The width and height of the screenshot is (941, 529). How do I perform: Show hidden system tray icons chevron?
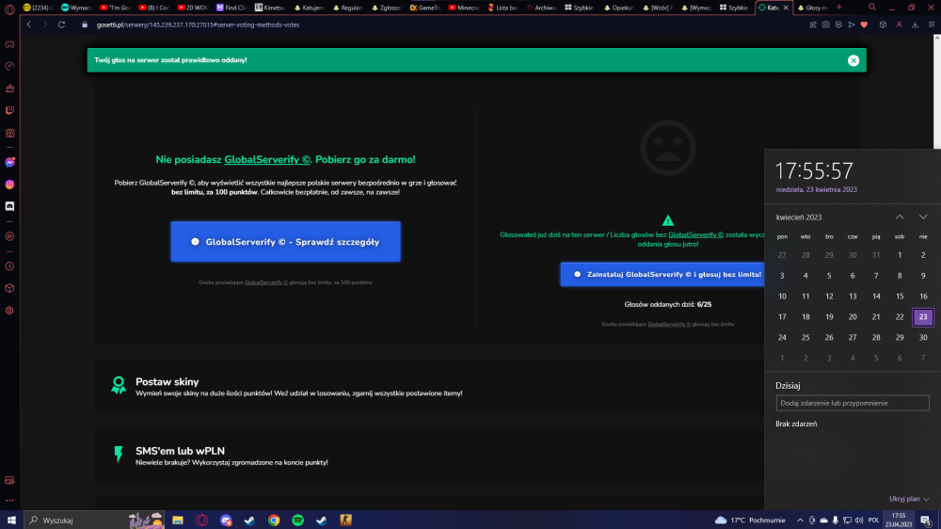[x=800, y=520]
